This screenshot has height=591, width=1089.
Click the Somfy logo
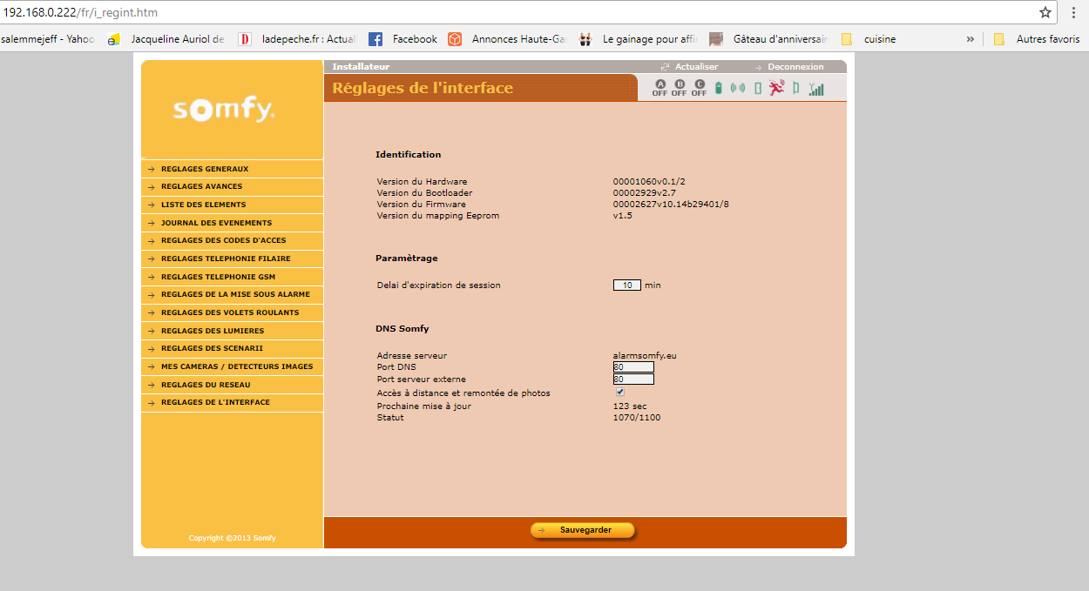click(x=224, y=110)
